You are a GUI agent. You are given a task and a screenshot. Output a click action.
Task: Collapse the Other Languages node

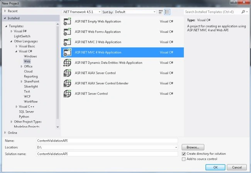[11, 41]
